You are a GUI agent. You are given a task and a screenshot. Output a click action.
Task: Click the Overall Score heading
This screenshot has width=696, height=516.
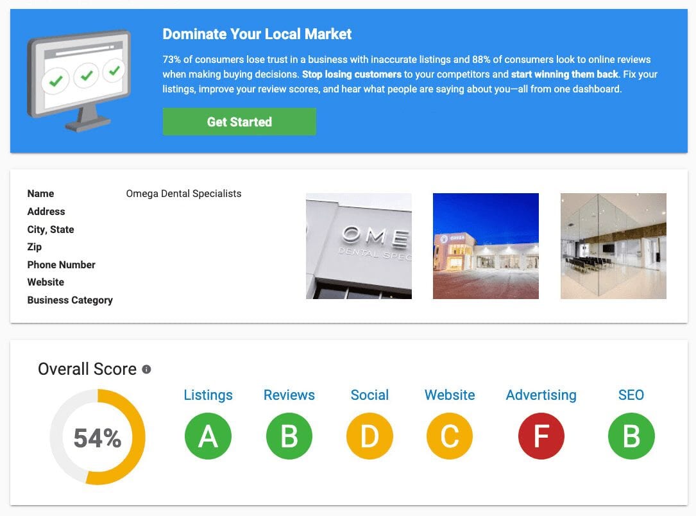[x=87, y=369]
